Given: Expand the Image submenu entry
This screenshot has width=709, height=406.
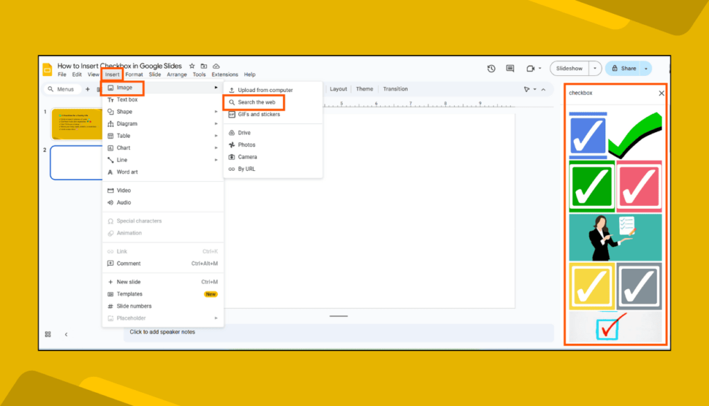Looking at the screenshot, I should click(x=163, y=88).
